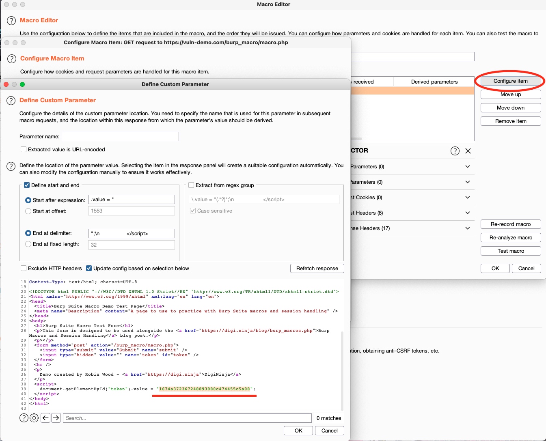The image size is (546, 441).
Task: Click the Re-record macro button
Action: point(511,224)
